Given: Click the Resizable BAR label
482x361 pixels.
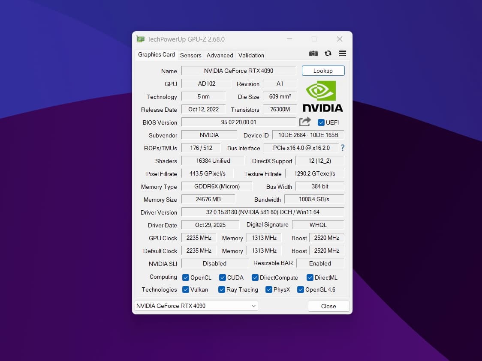Looking at the screenshot, I should pos(273,263).
